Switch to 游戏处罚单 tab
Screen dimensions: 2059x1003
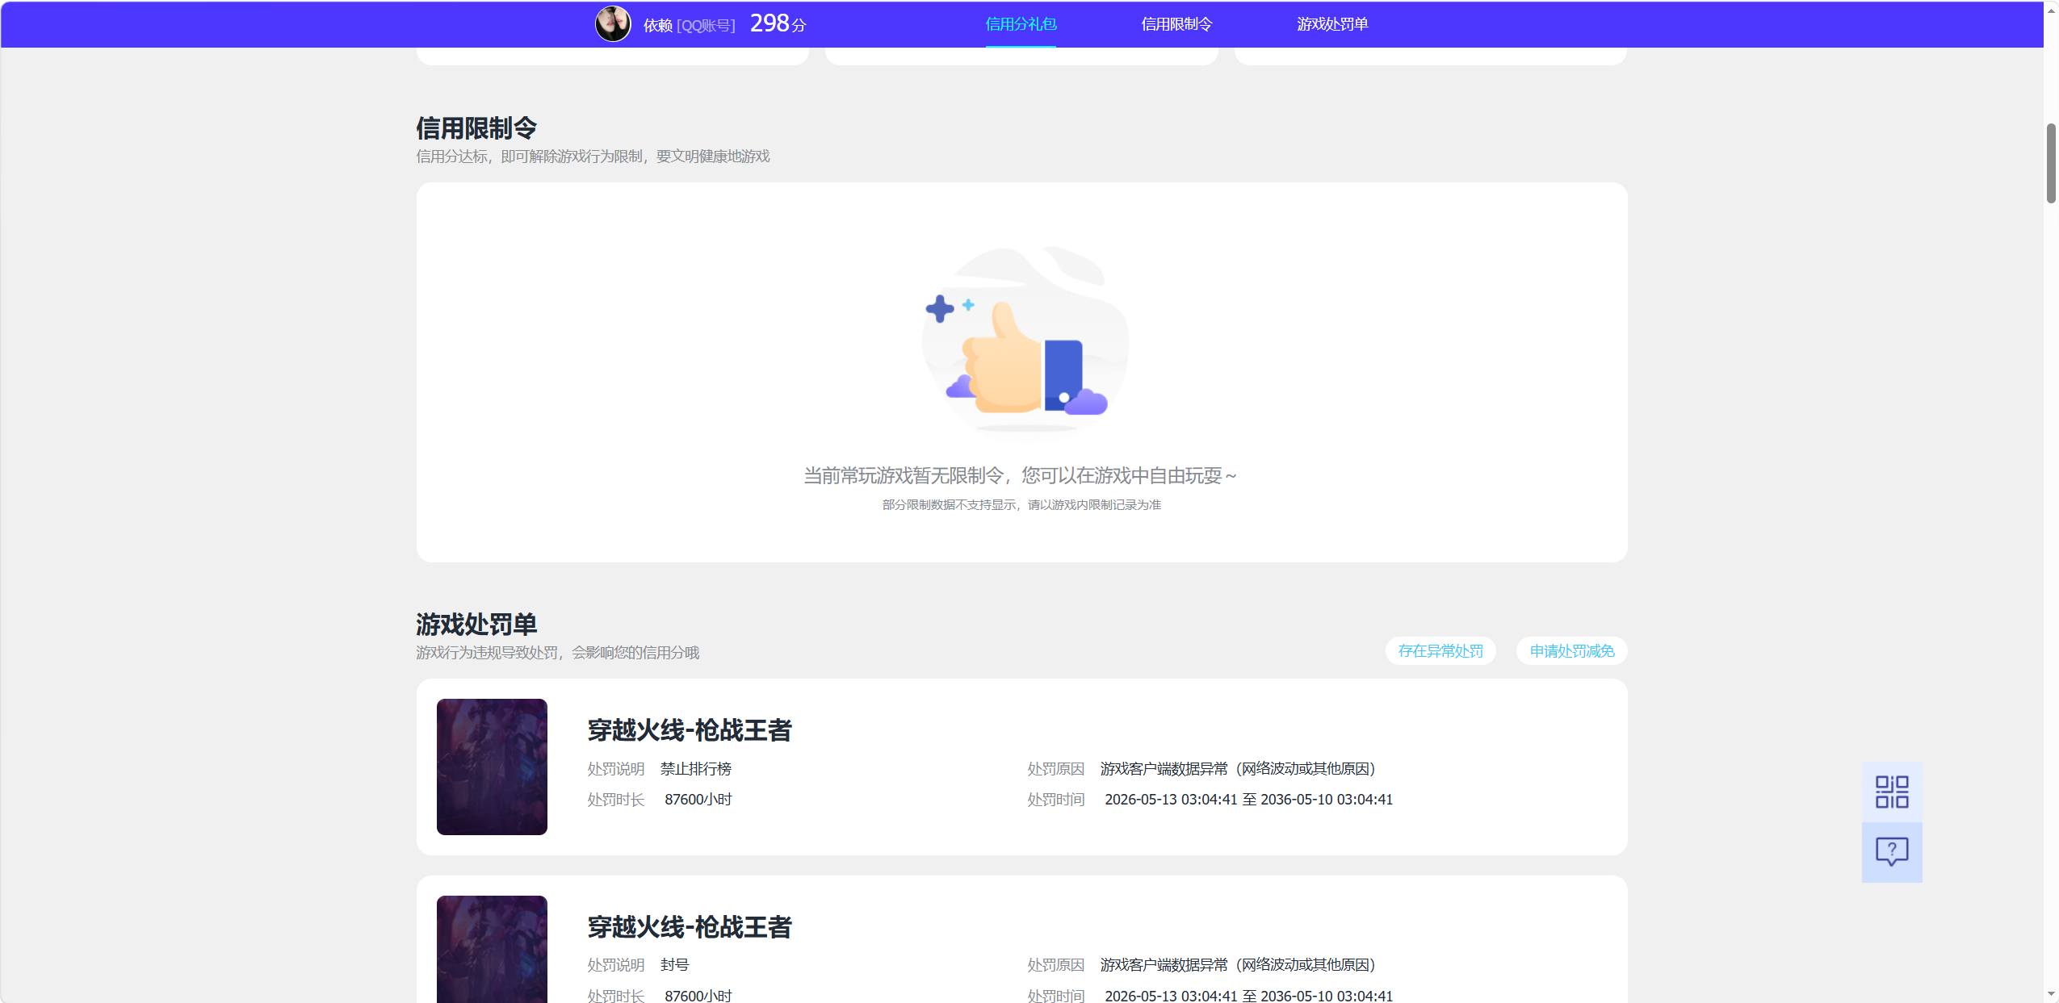pyautogui.click(x=1332, y=24)
